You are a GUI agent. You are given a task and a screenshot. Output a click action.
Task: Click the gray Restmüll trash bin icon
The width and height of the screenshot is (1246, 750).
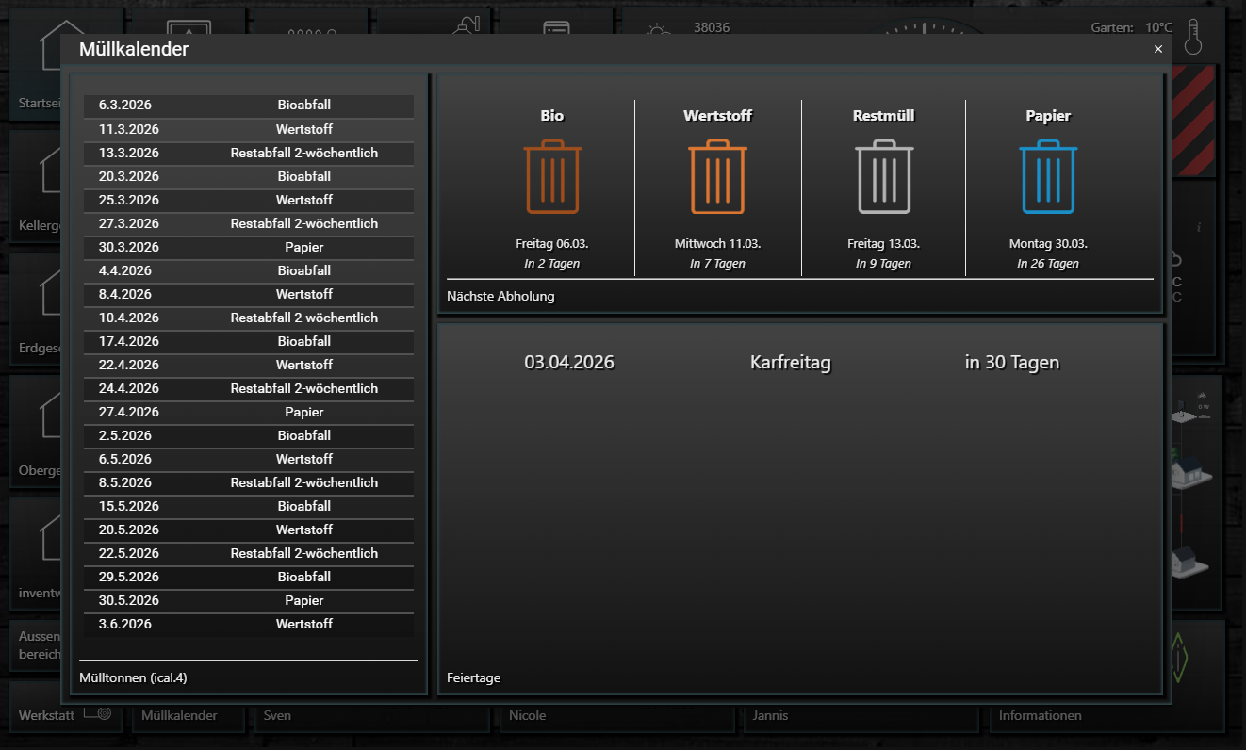coord(883,176)
